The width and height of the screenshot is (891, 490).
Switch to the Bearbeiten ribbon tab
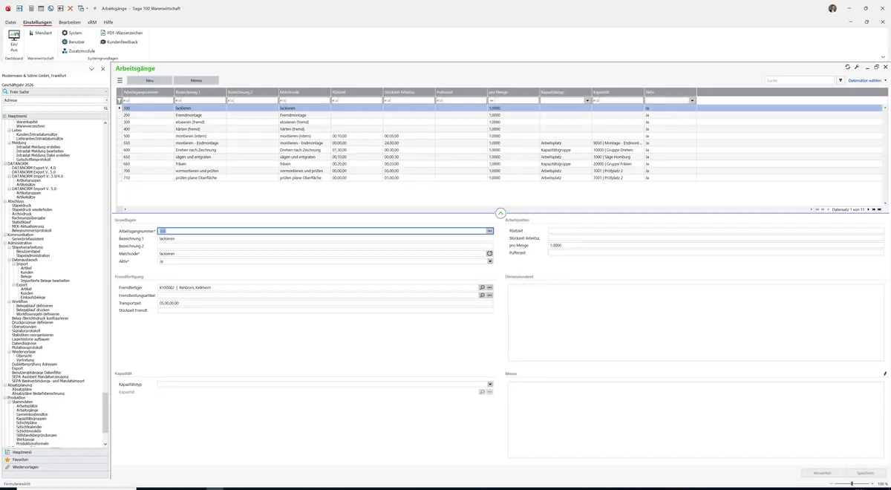coord(70,22)
